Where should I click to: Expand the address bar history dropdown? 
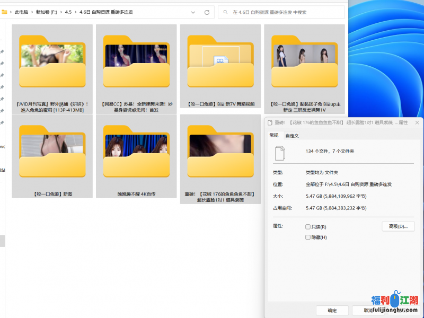coord(193,12)
